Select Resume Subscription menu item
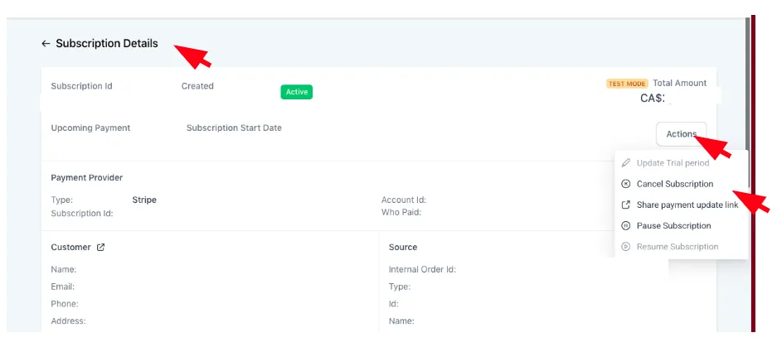This screenshot has width=777, height=347. tap(677, 247)
